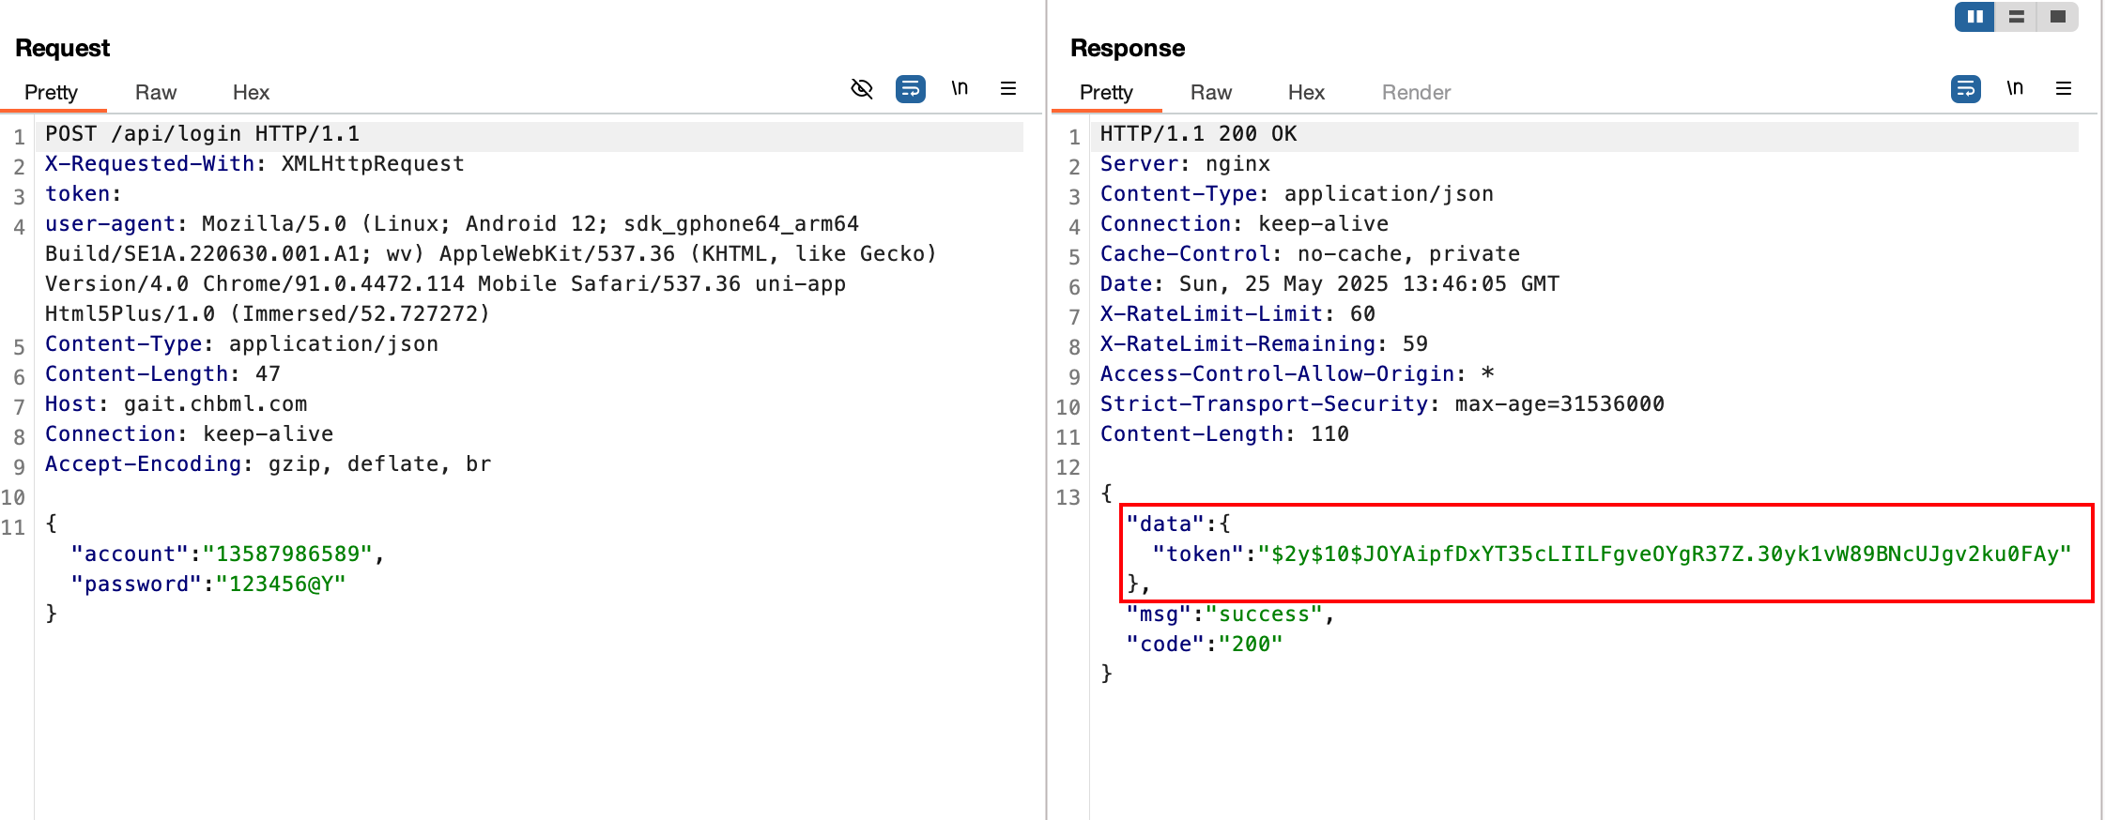Click the user-agent header name

pos(111,224)
